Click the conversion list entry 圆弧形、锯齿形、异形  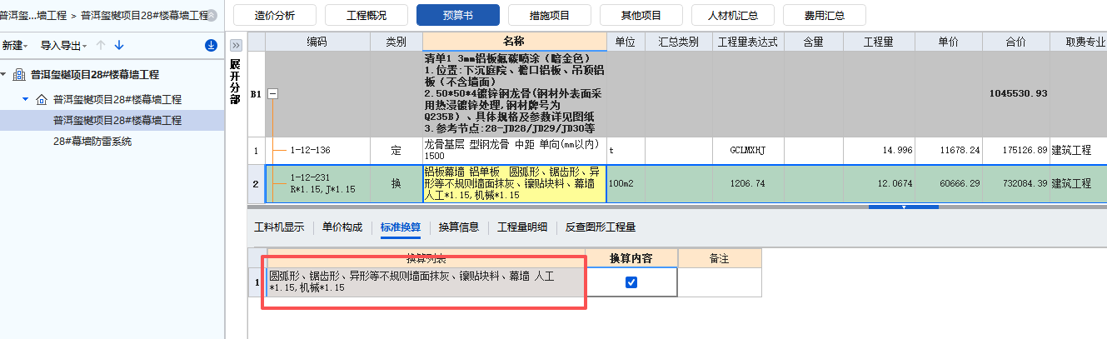coord(426,282)
